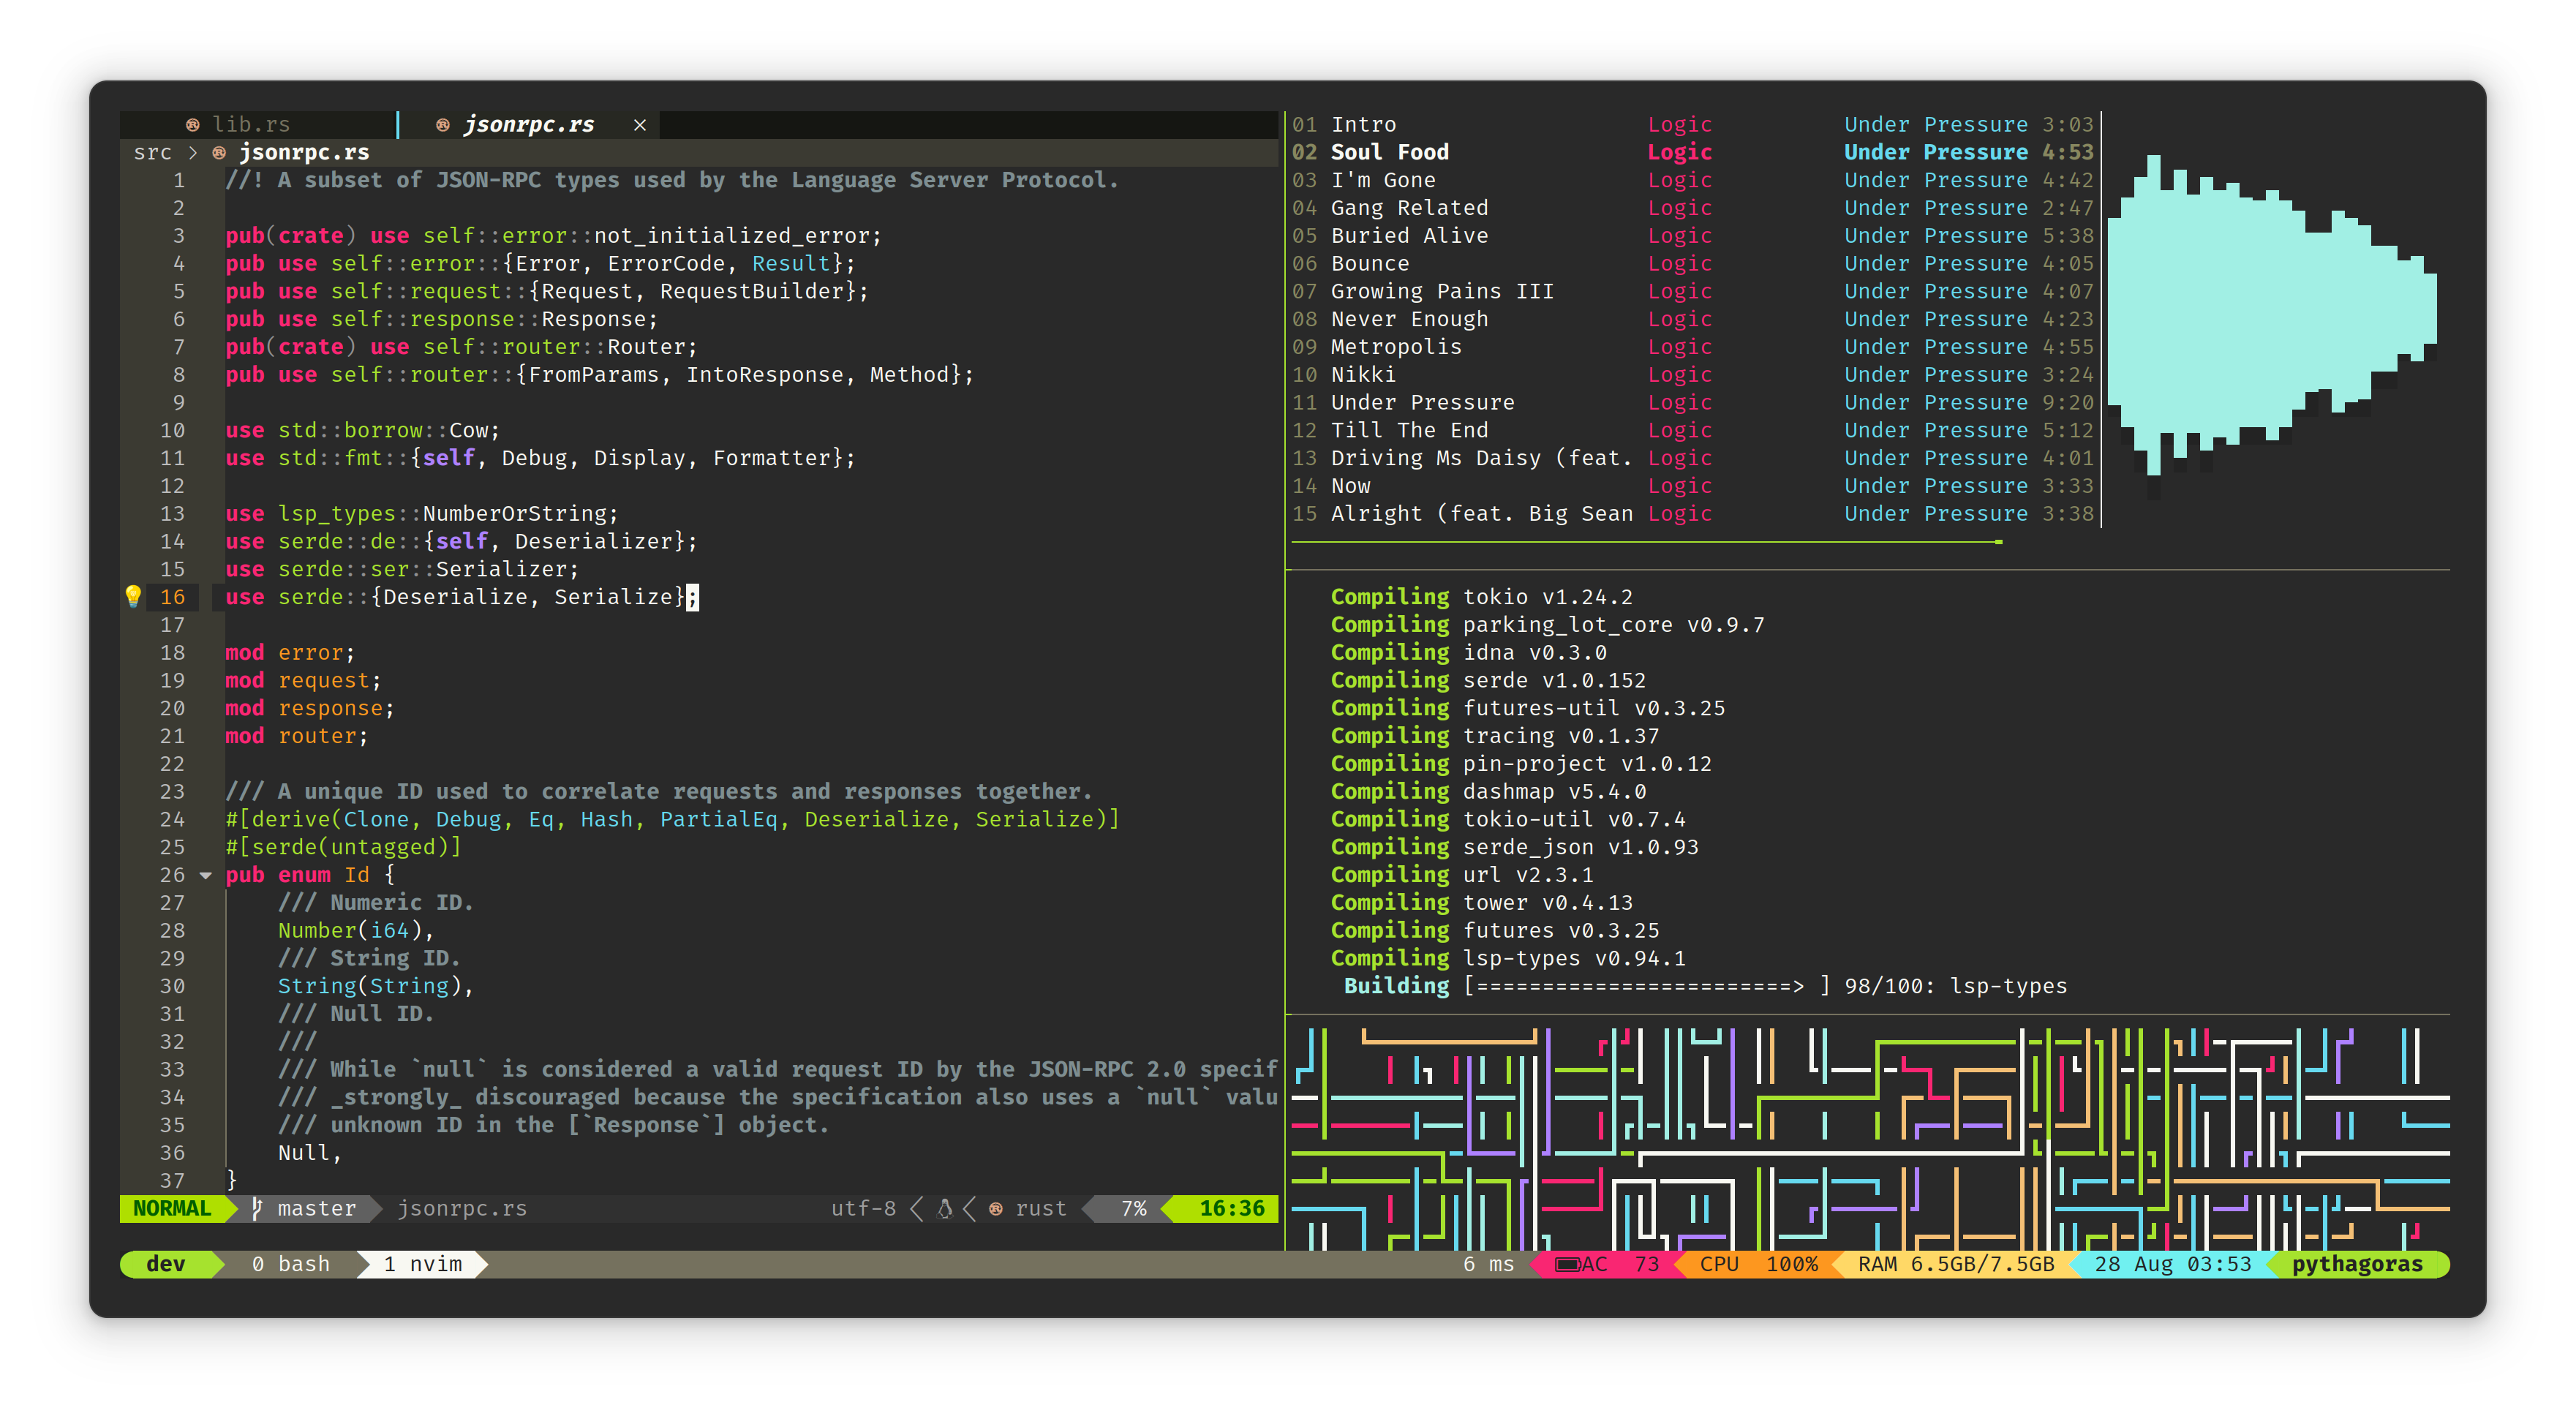The image size is (2576, 1416).
Task: Click the battery icon next to AC
Action: coord(1567,1264)
